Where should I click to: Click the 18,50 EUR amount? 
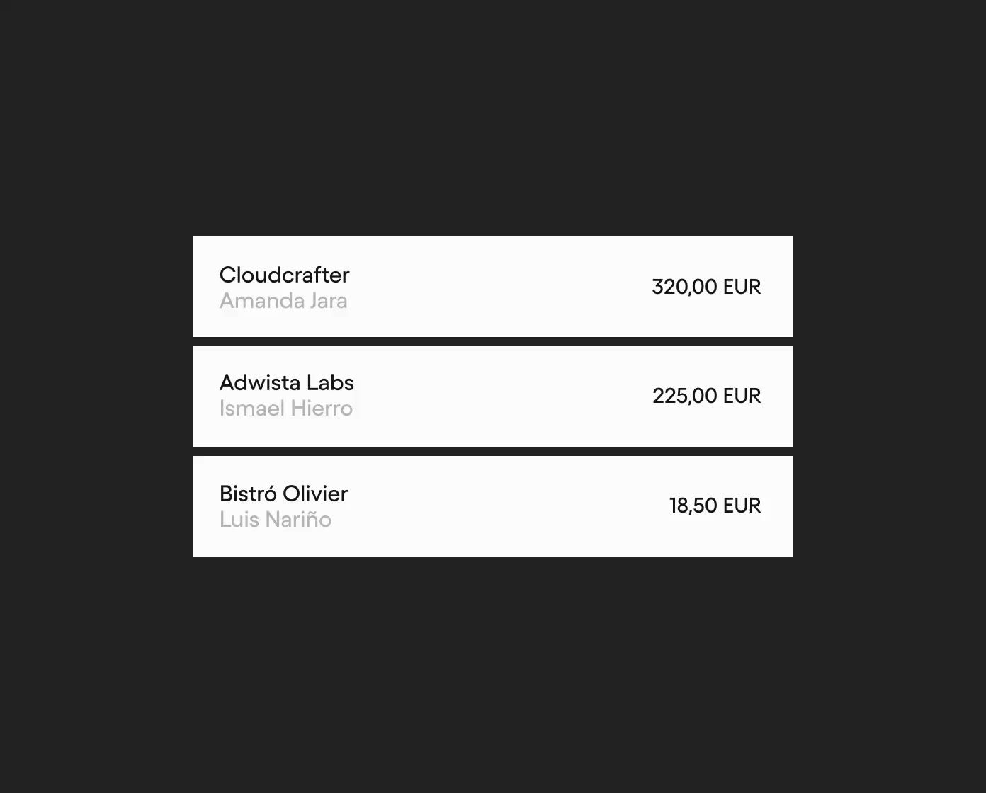[x=715, y=506]
